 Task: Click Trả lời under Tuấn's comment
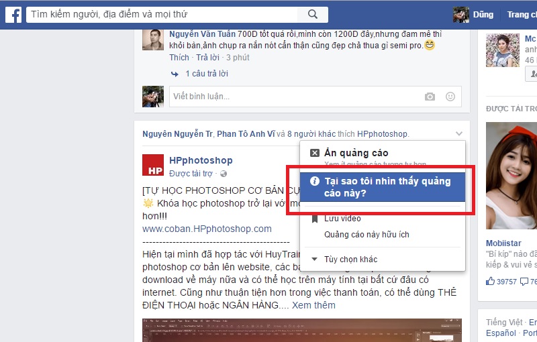[x=207, y=58]
